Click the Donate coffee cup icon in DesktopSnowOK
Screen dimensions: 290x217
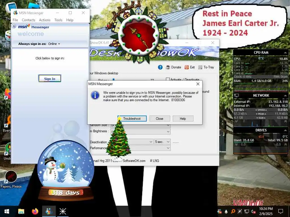point(168,67)
